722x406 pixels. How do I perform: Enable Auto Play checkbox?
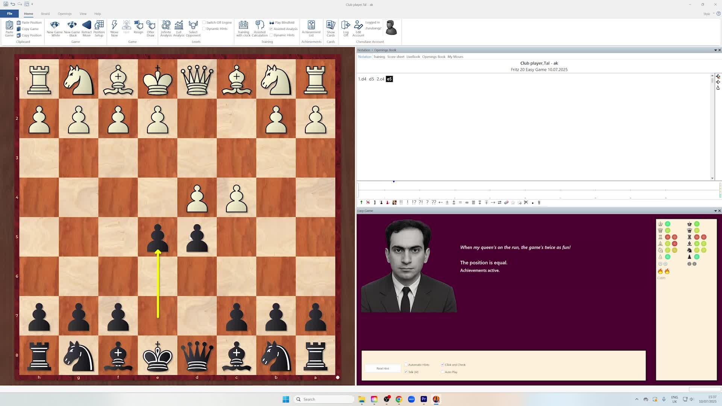443,372
